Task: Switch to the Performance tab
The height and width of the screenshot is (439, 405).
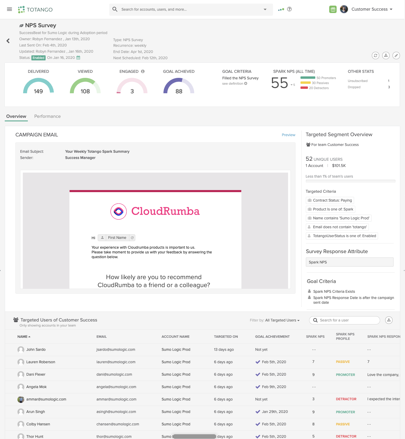Action: click(47, 116)
